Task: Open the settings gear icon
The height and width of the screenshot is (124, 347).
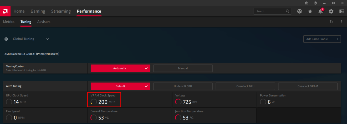Action: (x=331, y=11)
